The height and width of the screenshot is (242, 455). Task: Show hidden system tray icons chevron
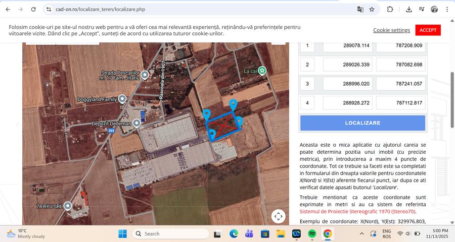click(x=361, y=233)
